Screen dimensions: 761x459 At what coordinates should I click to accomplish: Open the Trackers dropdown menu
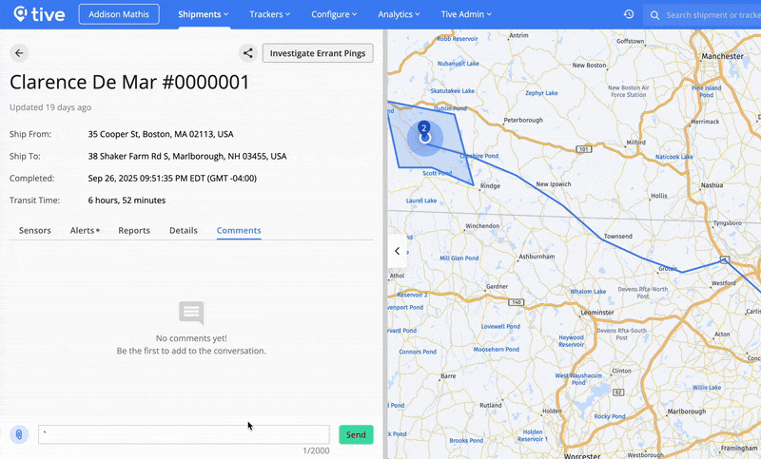[x=270, y=14]
